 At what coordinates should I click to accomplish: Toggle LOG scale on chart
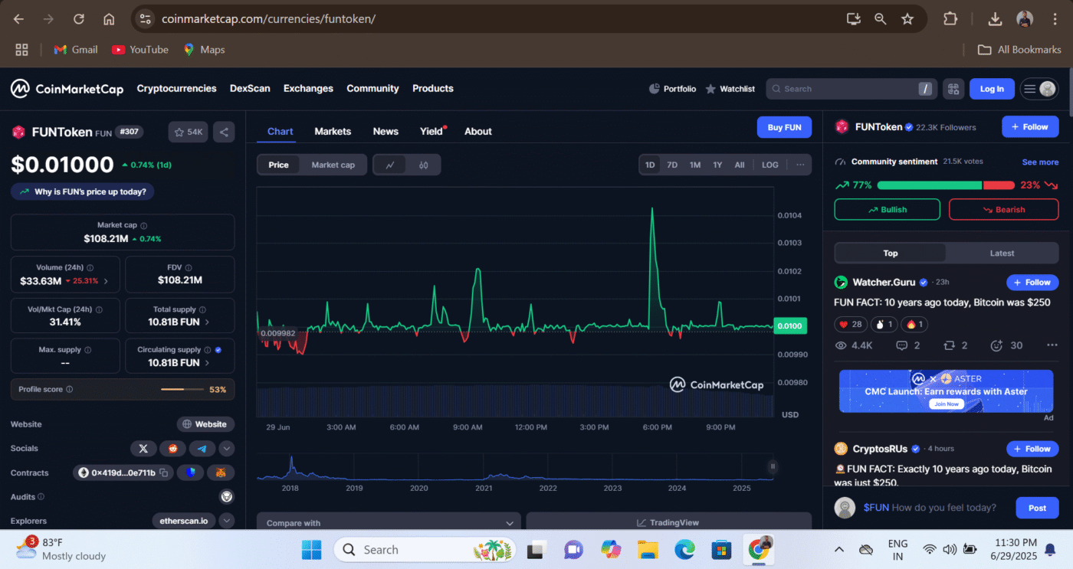click(x=770, y=165)
